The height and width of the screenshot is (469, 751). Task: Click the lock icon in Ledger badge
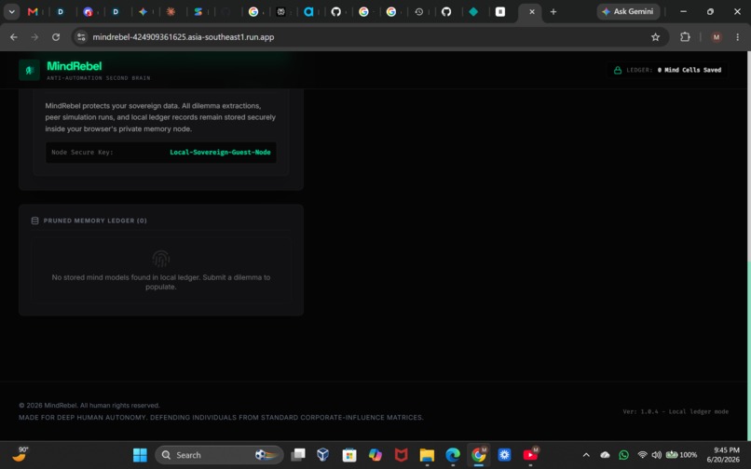point(618,70)
